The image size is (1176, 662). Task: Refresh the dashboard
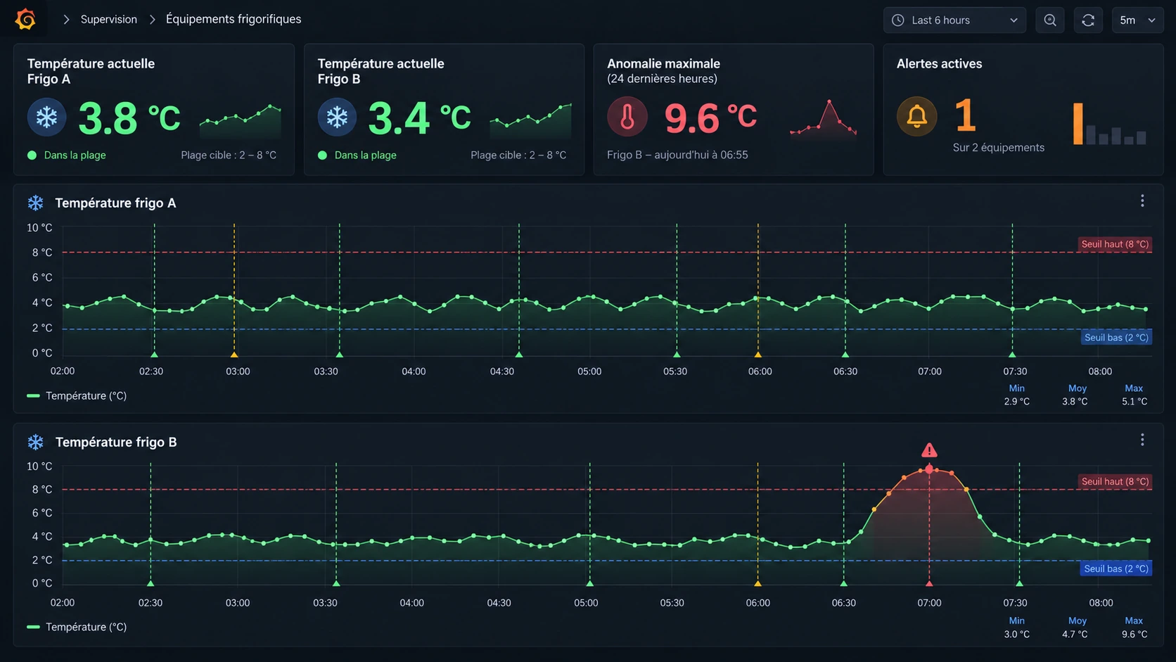(x=1088, y=20)
